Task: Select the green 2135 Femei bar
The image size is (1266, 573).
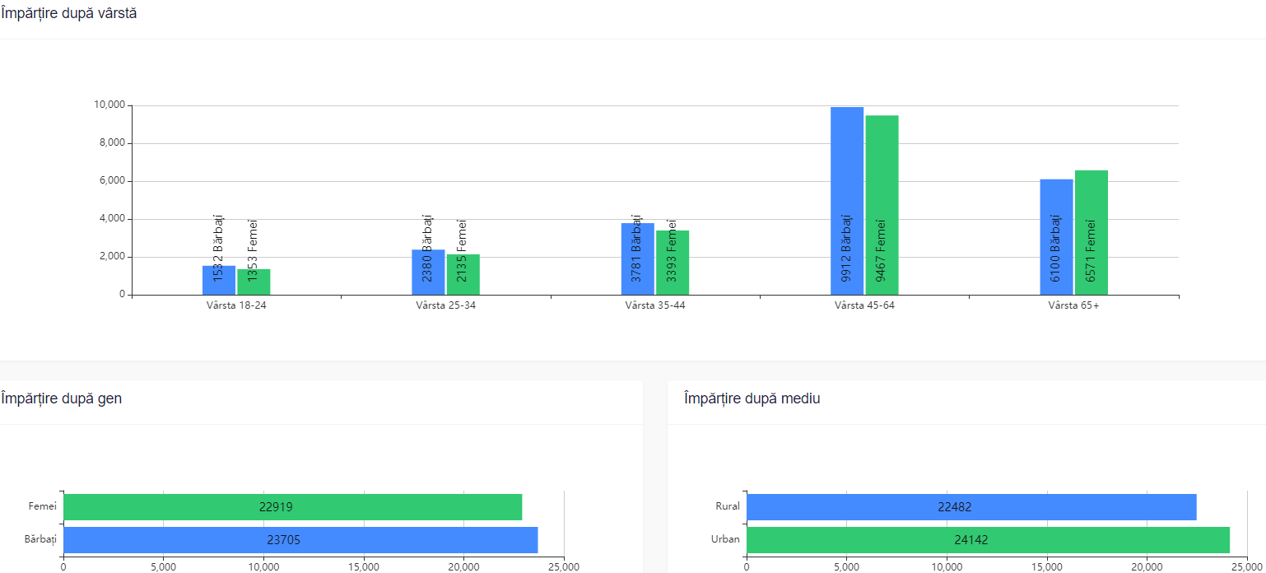Action: (x=463, y=275)
